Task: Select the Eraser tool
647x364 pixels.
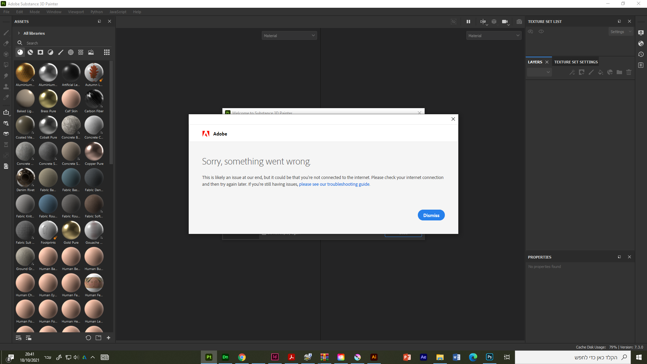Action: pos(6,43)
